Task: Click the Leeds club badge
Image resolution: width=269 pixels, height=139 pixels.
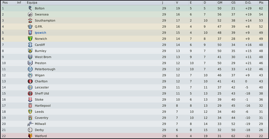Action: tap(30, 111)
